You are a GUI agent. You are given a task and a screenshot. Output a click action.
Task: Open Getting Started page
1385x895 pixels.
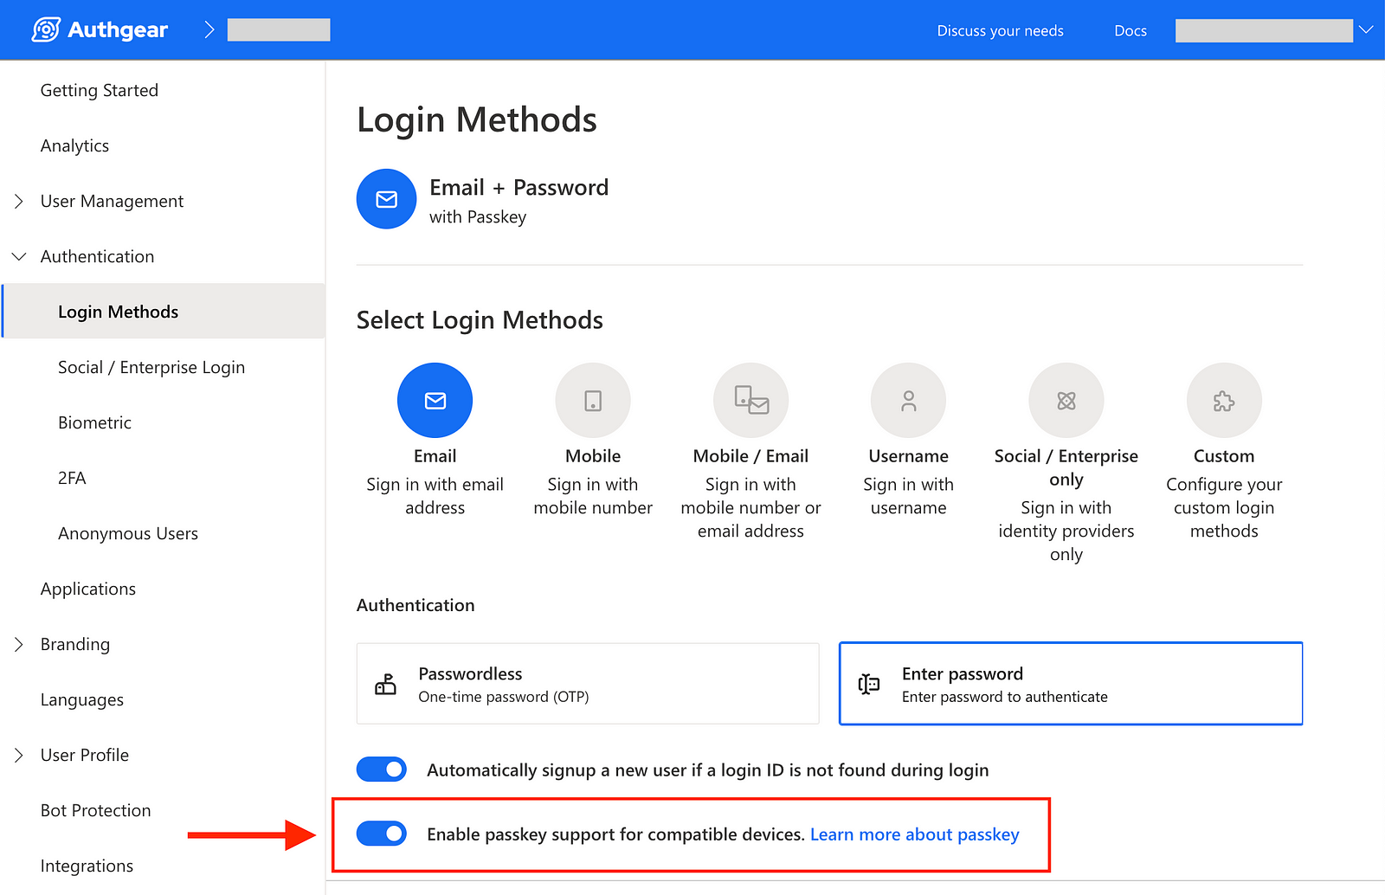[100, 90]
